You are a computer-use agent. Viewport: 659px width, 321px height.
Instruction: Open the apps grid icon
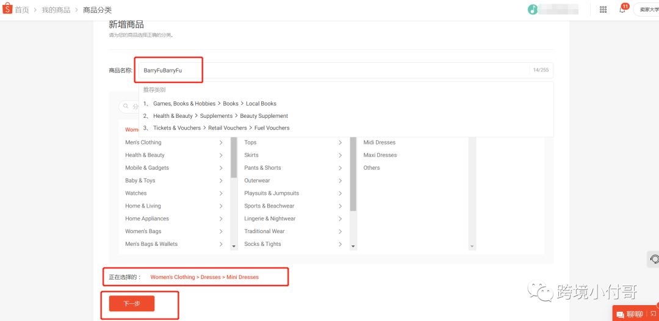603,9
